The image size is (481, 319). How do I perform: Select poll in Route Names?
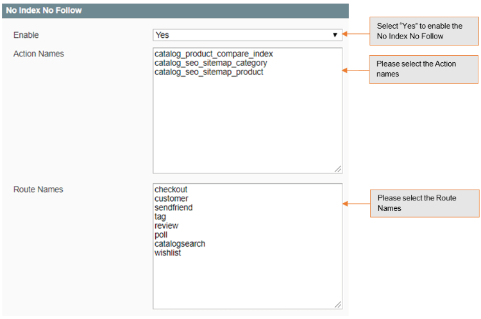(161, 234)
